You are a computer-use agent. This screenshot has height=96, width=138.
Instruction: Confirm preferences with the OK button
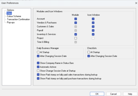point(97,94)
